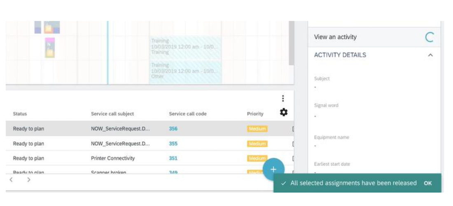Click the pink-topped activity block in the planning board

[x=49, y=47]
